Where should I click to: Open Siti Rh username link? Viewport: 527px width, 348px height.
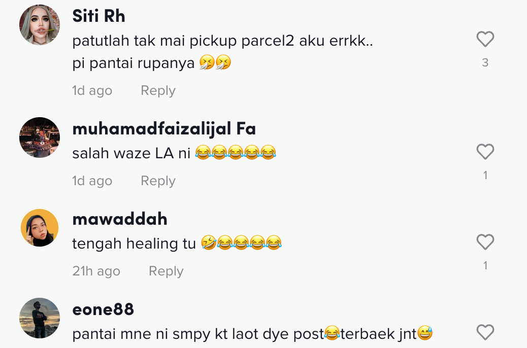click(x=98, y=16)
